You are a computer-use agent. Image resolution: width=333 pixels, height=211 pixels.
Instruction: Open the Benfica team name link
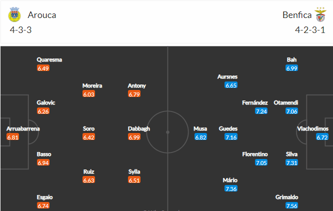(x=297, y=15)
